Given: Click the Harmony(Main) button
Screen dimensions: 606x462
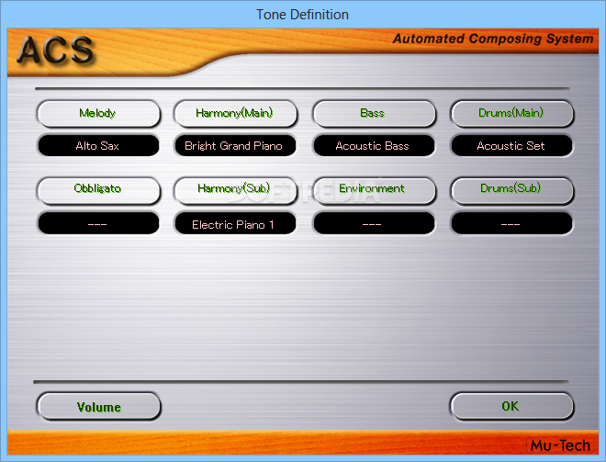Looking at the screenshot, I should [235, 114].
